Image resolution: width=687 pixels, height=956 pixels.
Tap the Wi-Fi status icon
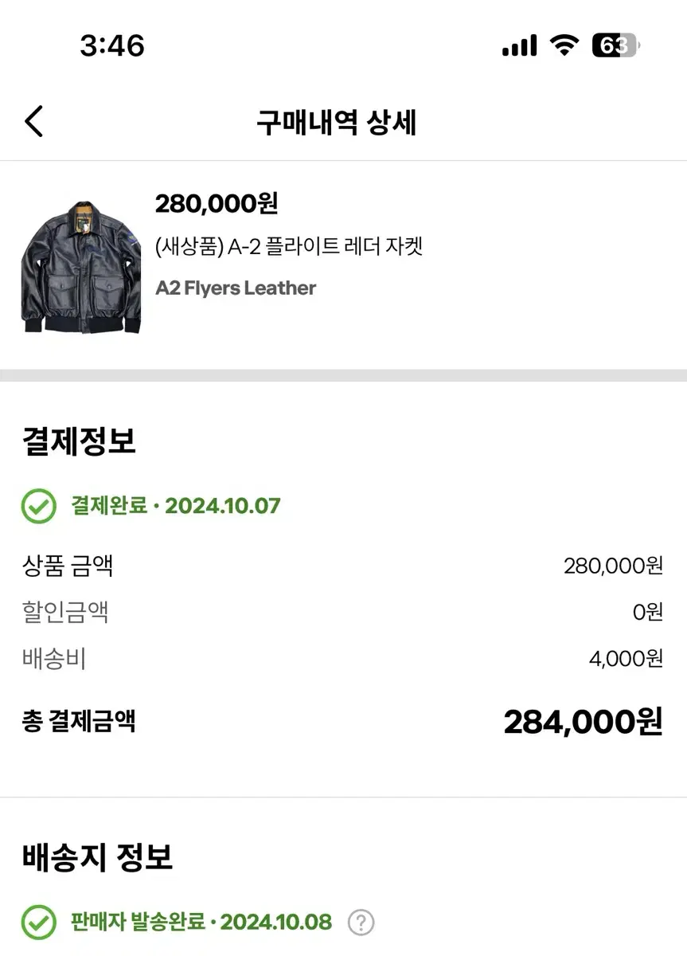pos(564,46)
